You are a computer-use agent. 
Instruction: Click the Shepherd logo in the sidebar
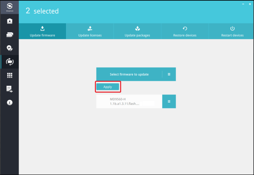(9, 7)
